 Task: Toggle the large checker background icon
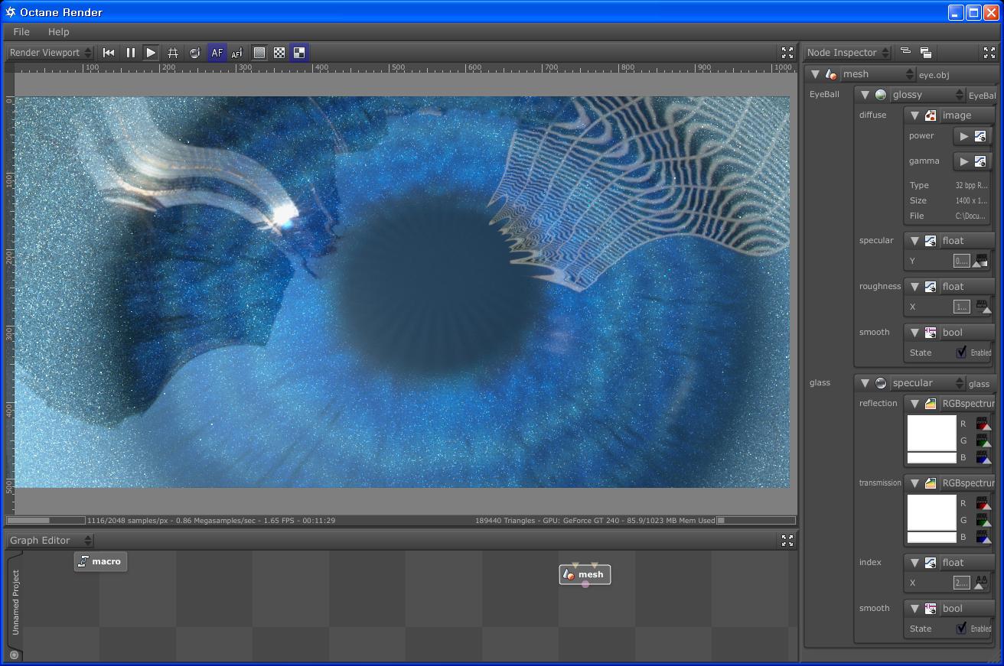tap(299, 53)
